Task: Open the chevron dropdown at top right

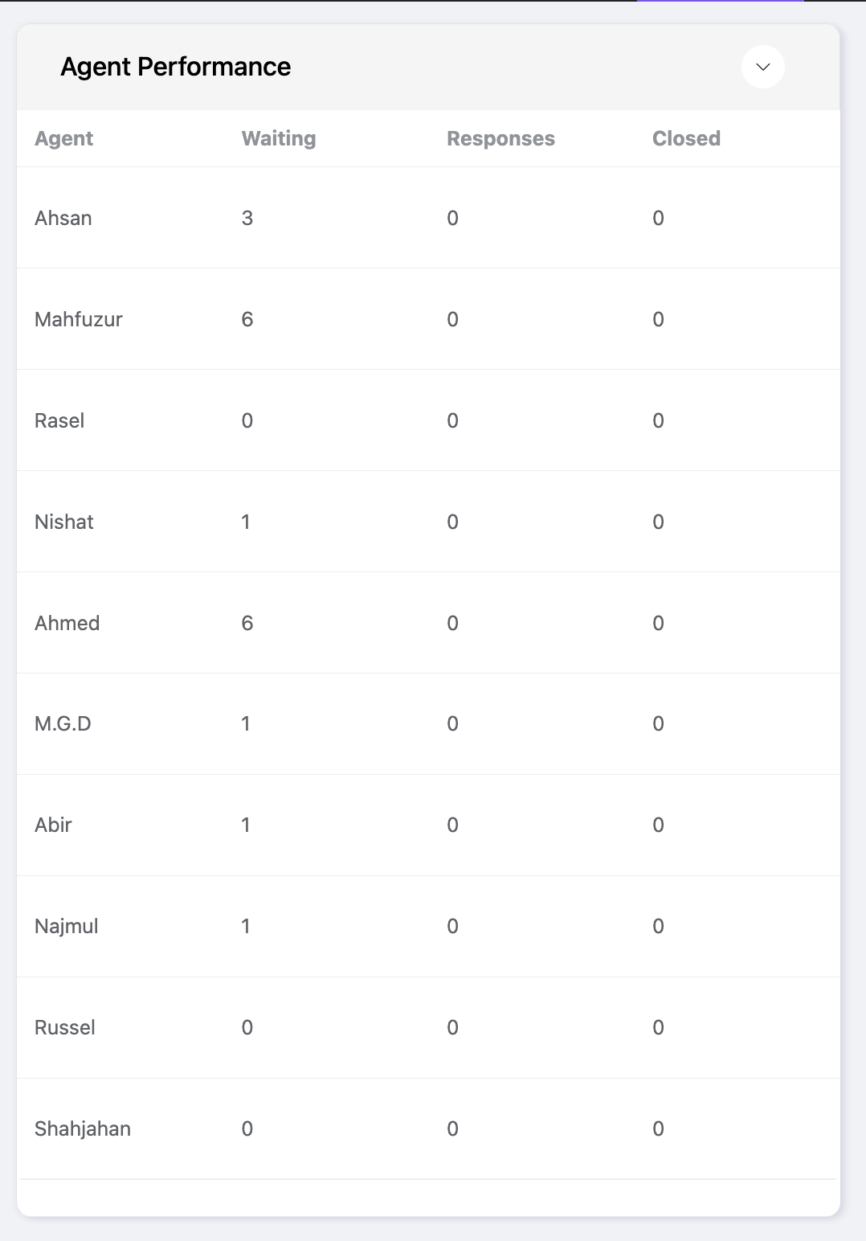Action: point(762,67)
